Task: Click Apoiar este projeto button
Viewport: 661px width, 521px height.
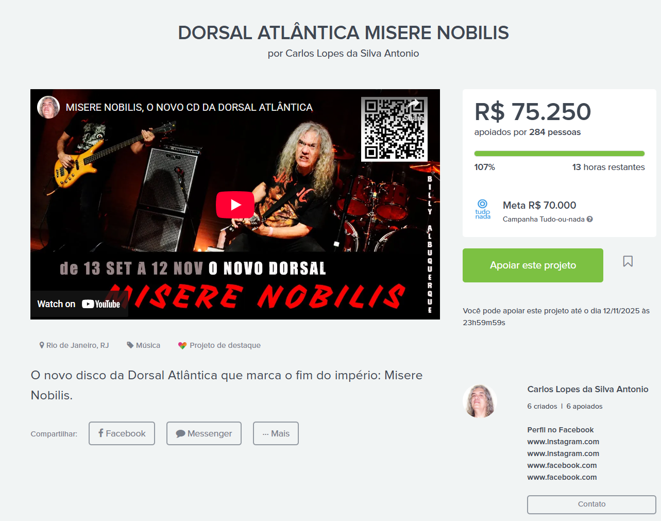Action: tap(533, 265)
